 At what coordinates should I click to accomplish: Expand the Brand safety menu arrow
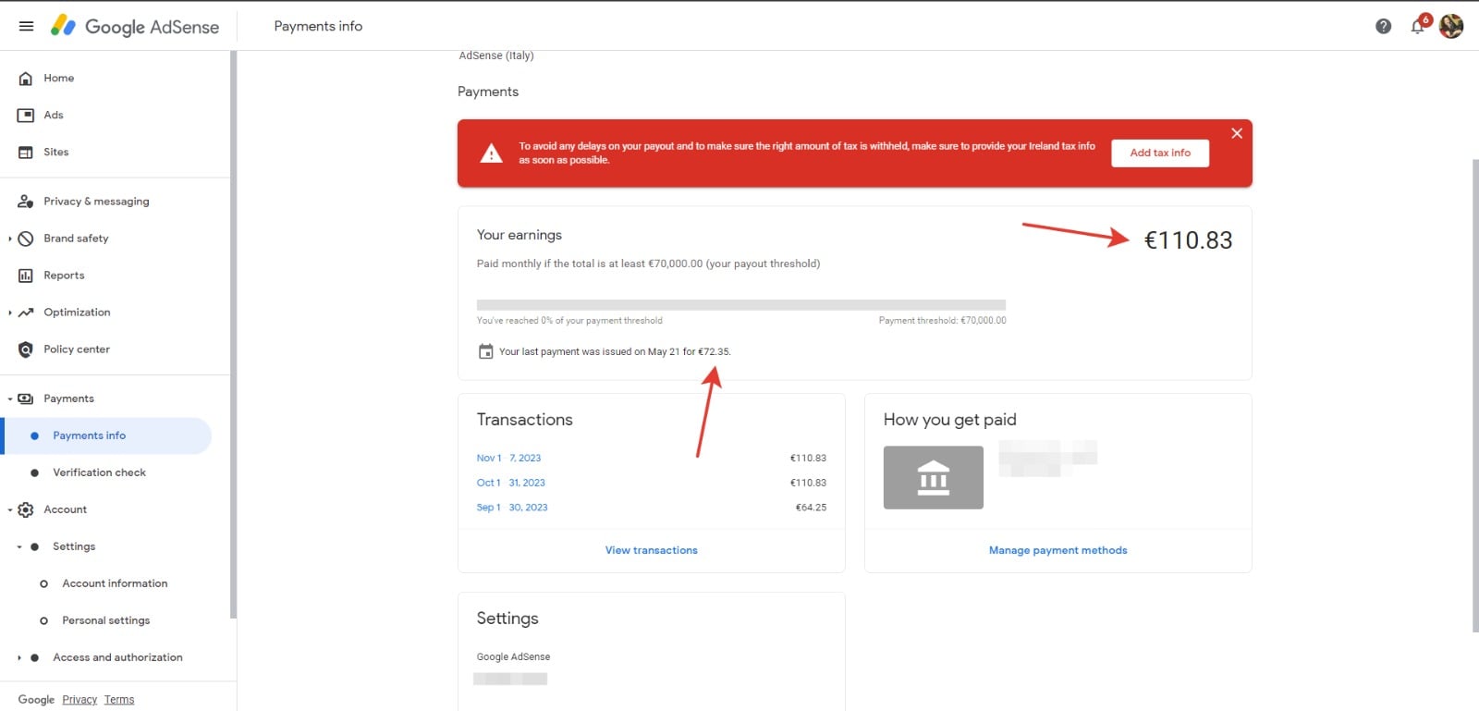(10, 239)
